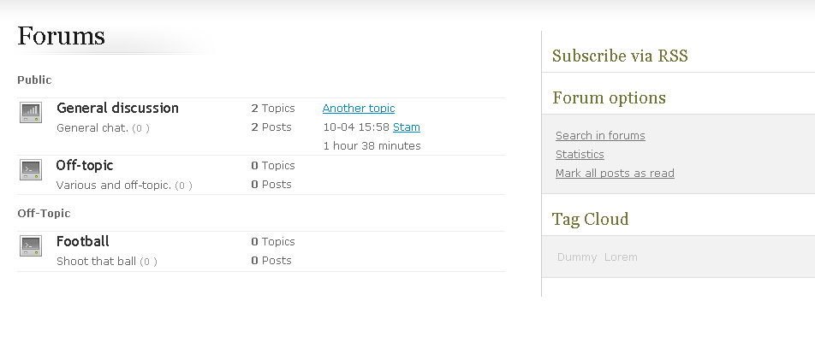Open the General discussion forum
This screenshot has width=815, height=342.
point(117,109)
